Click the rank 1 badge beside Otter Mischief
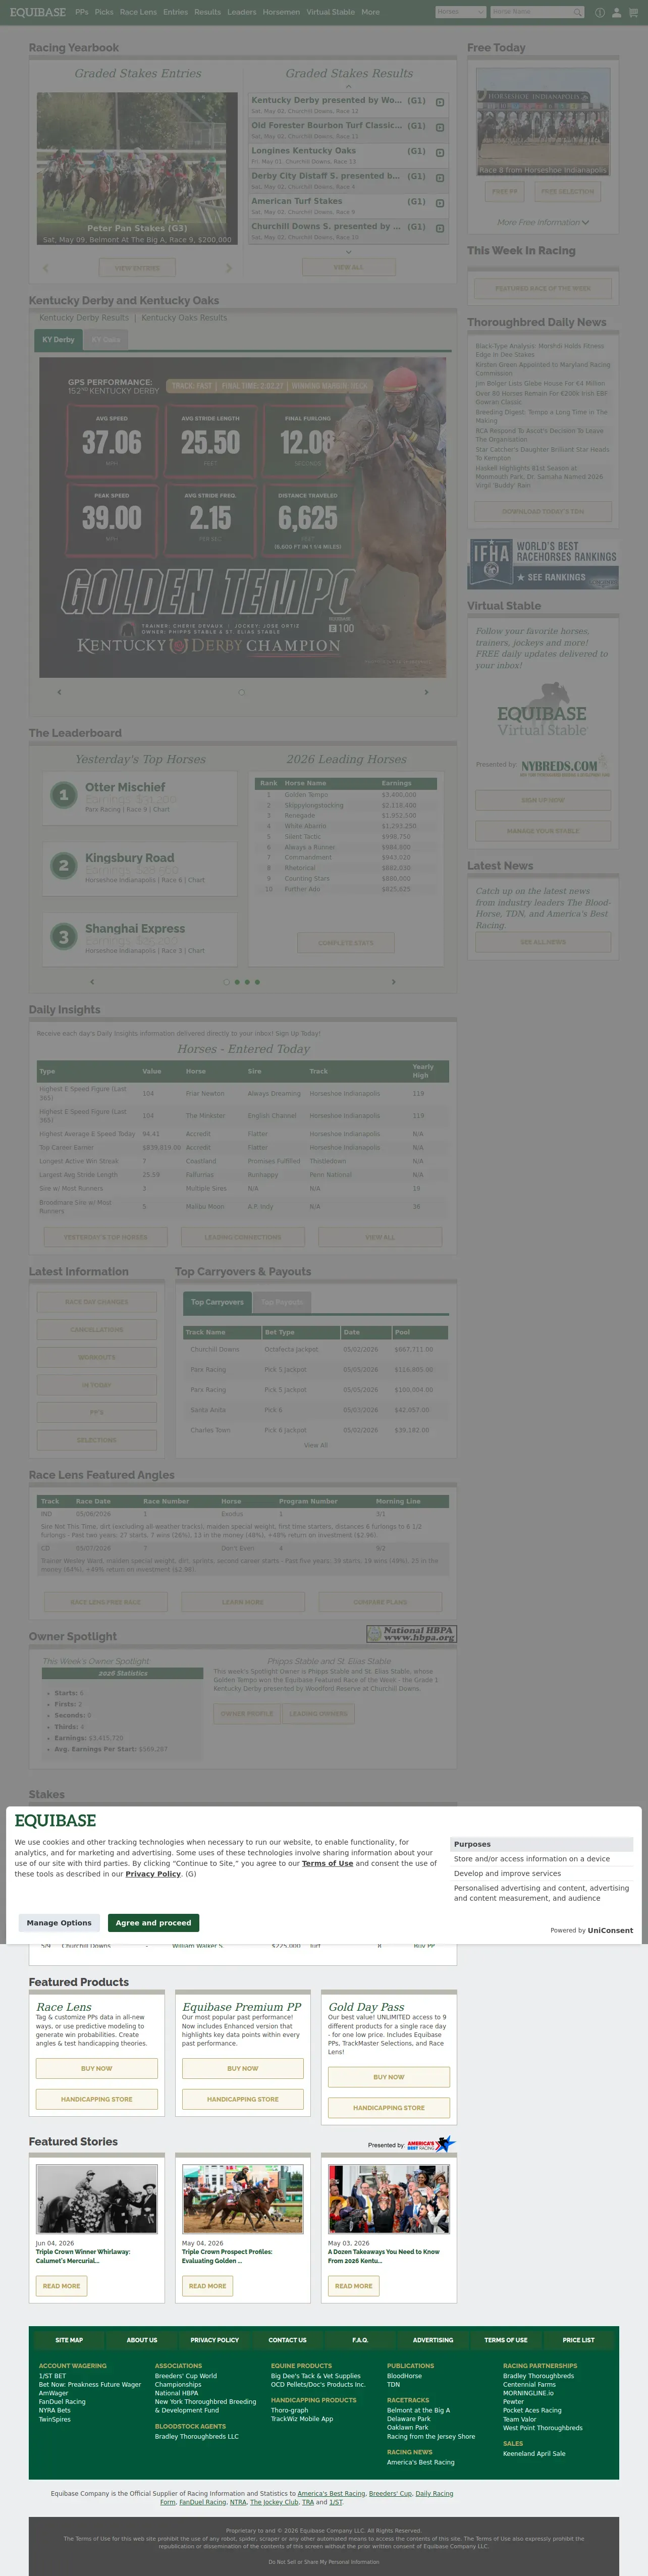Viewport: 648px width, 2576px height. point(64,795)
